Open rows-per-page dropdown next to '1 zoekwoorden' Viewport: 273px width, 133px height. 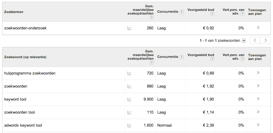coord(244,41)
